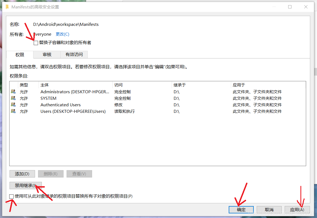
Task: Click D:\ inherited-from in the Users row
Action: (x=177, y=111)
